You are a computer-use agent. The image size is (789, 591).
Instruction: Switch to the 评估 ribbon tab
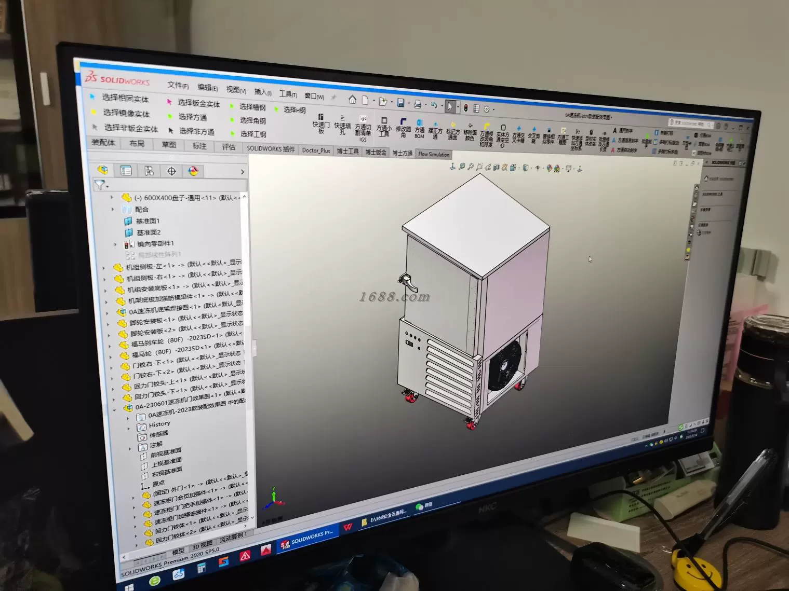pos(229,147)
